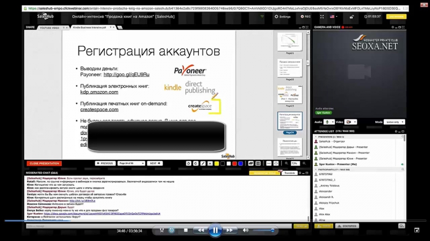Switch to Kindle Business Intensive.pdf tab
The image size is (430, 241).
point(89,27)
